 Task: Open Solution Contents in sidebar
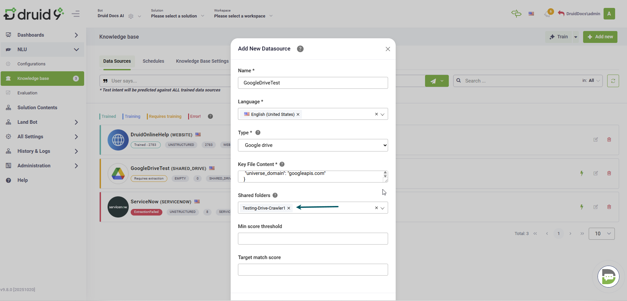click(37, 108)
